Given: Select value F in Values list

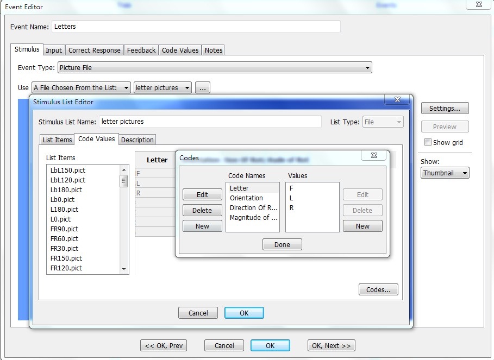Looking at the screenshot, I should (312, 188).
